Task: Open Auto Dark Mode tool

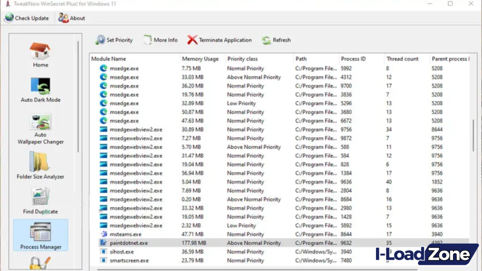Action: point(40,90)
